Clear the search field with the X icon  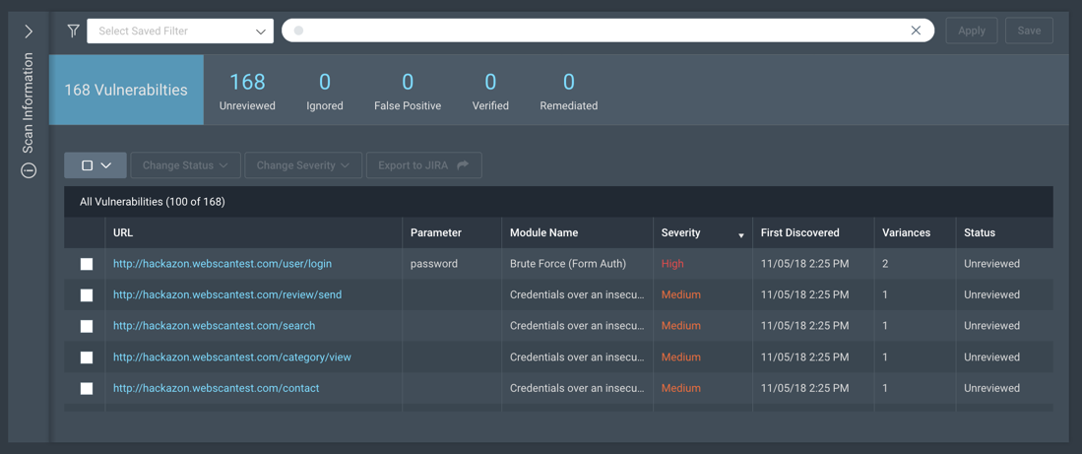tap(916, 31)
